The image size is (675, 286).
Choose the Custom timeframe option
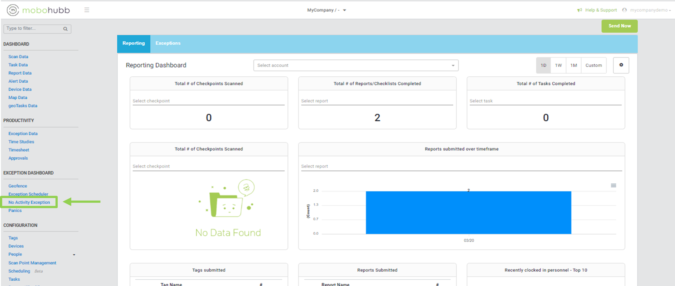tap(593, 65)
